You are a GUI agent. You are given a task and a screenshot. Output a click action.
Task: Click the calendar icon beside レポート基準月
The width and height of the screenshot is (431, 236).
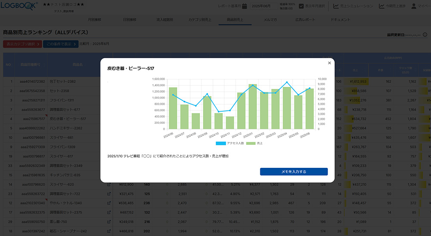(x=244, y=6)
